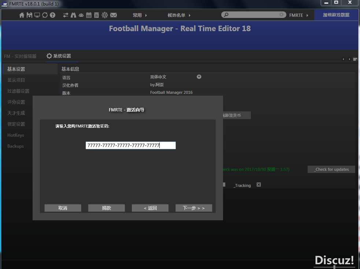
Task: Open the calendar icon in toolbar
Action: 89,15
